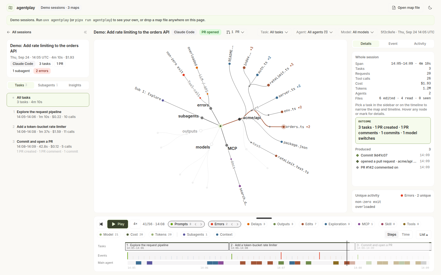This screenshot has width=441, height=275.
Task: Select the subagents hub node on the map
Action: [202, 118]
